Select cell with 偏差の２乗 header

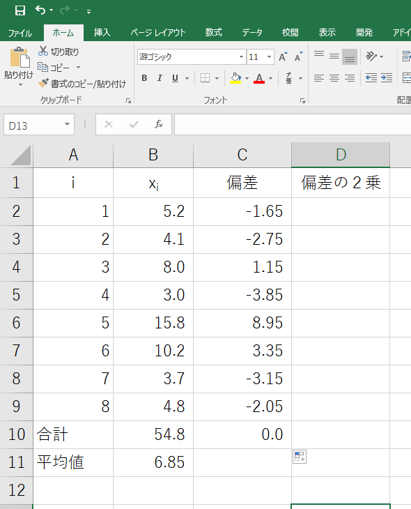coord(341,183)
